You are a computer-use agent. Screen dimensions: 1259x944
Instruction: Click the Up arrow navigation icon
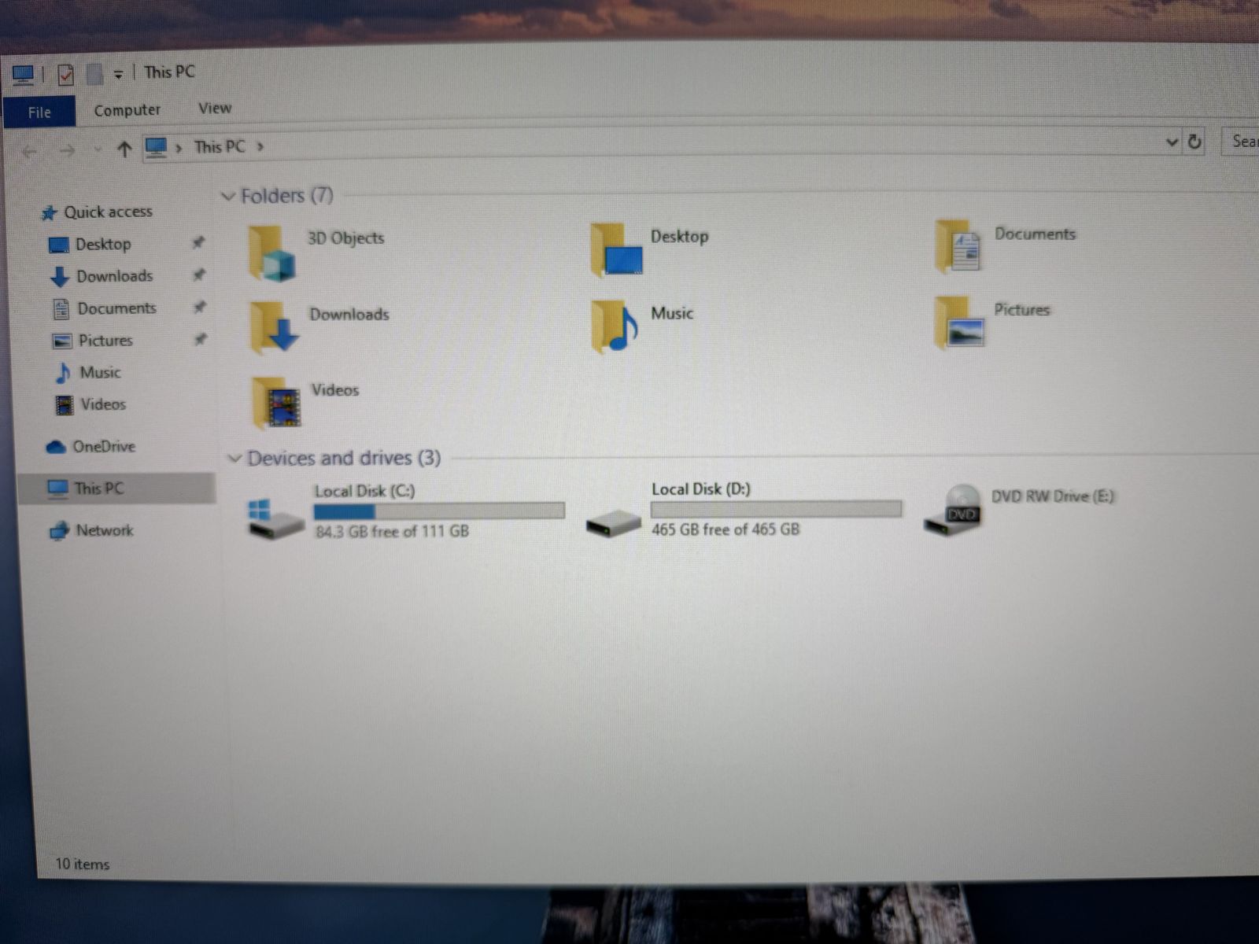coord(124,149)
